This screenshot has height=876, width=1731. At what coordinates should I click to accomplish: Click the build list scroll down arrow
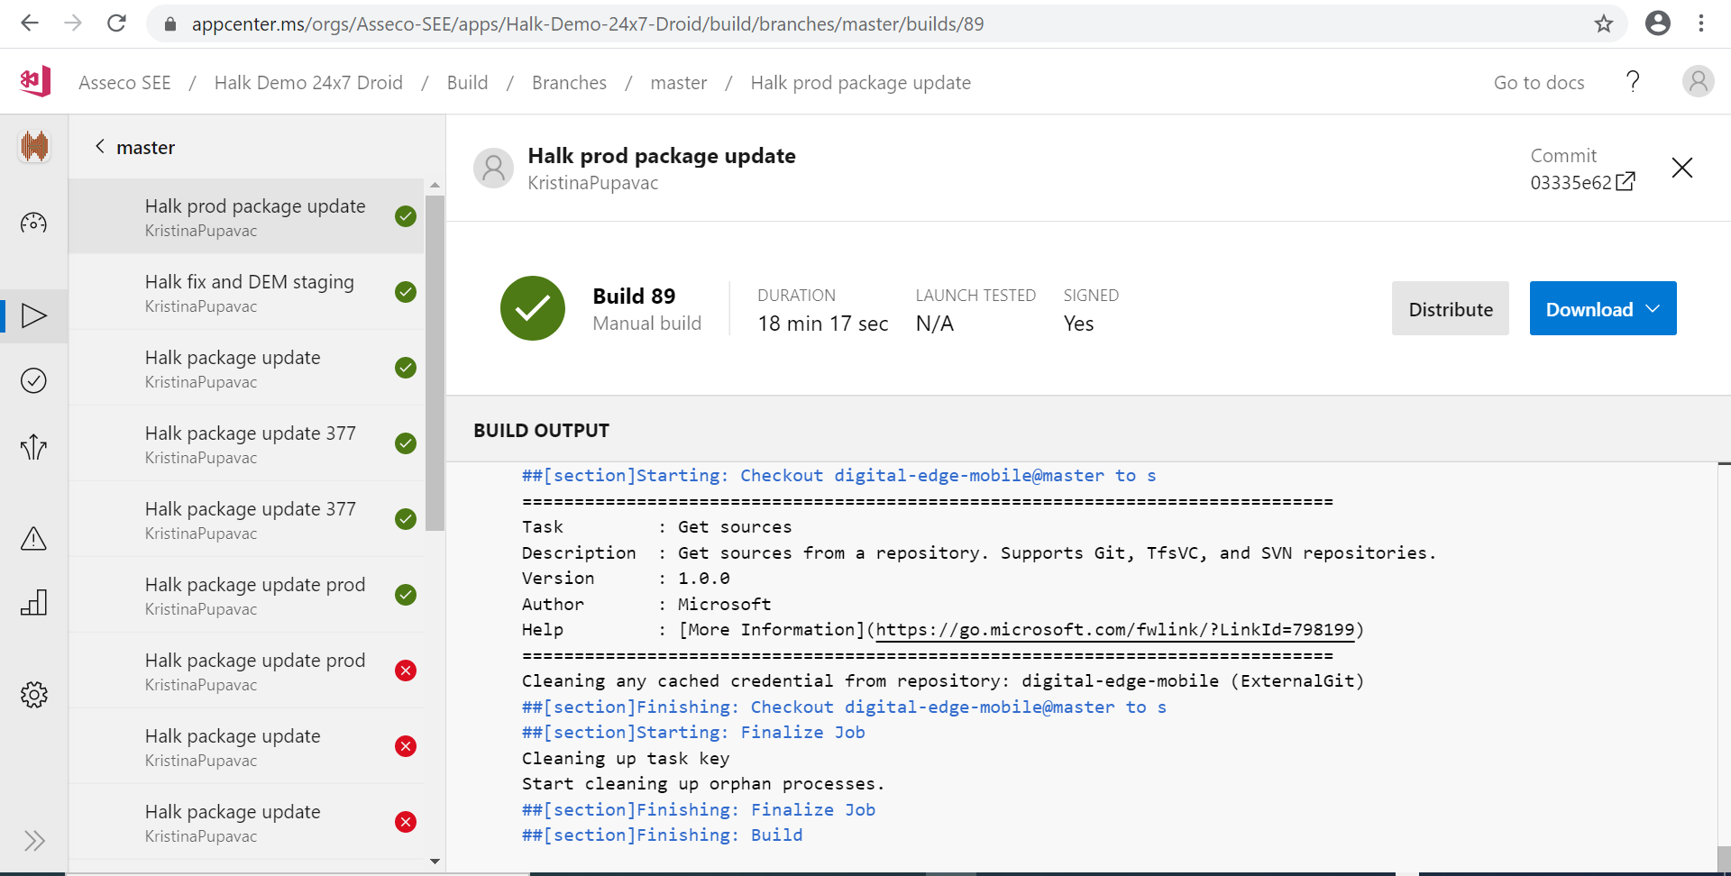[x=435, y=862]
